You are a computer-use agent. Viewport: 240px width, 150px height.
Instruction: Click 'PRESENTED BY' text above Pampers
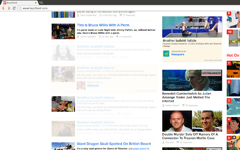(179, 51)
